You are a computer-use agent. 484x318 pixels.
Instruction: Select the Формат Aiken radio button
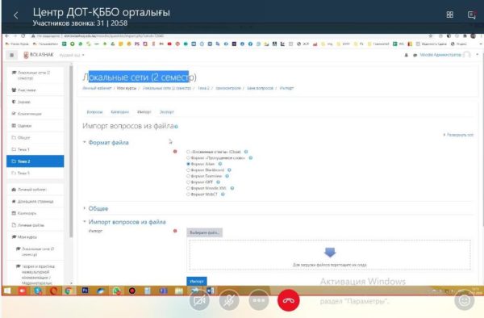tap(188, 164)
